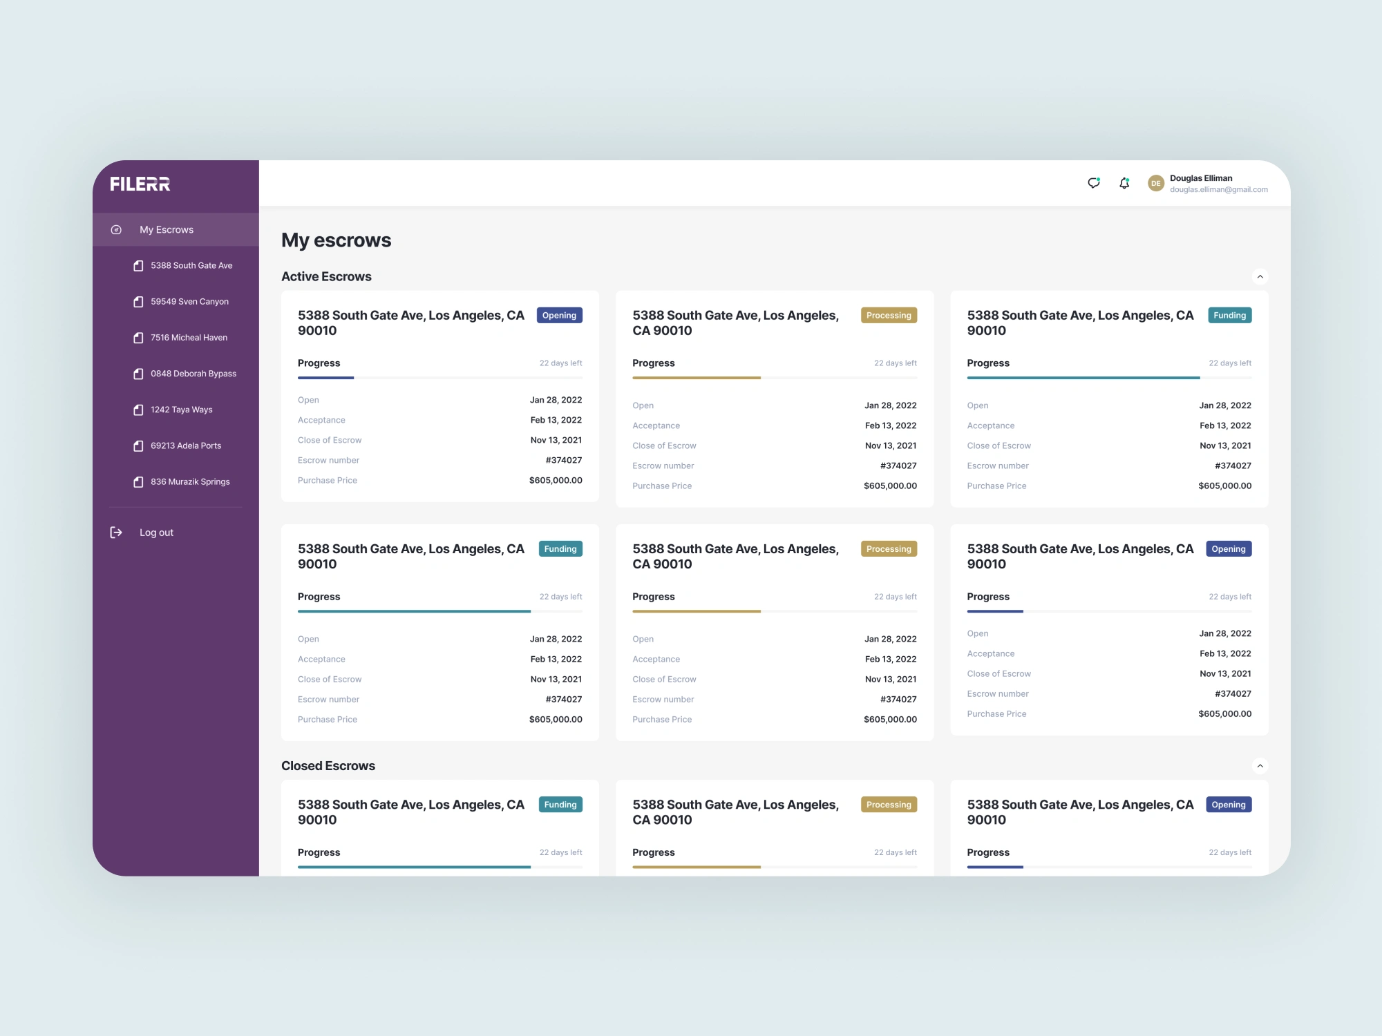
Task: Click the Log out link
Action: click(156, 533)
